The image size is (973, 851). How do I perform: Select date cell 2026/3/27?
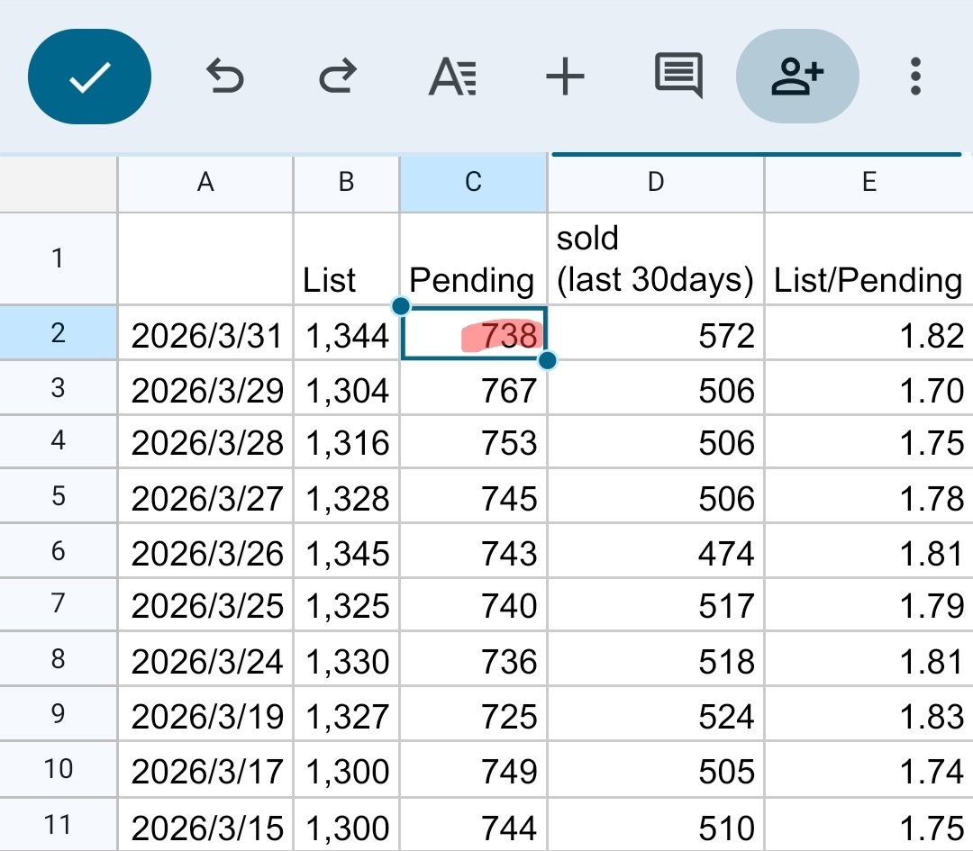coord(205,496)
